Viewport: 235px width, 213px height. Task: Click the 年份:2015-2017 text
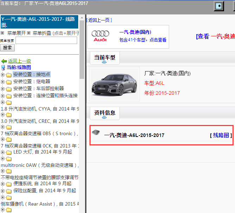pos(162,93)
